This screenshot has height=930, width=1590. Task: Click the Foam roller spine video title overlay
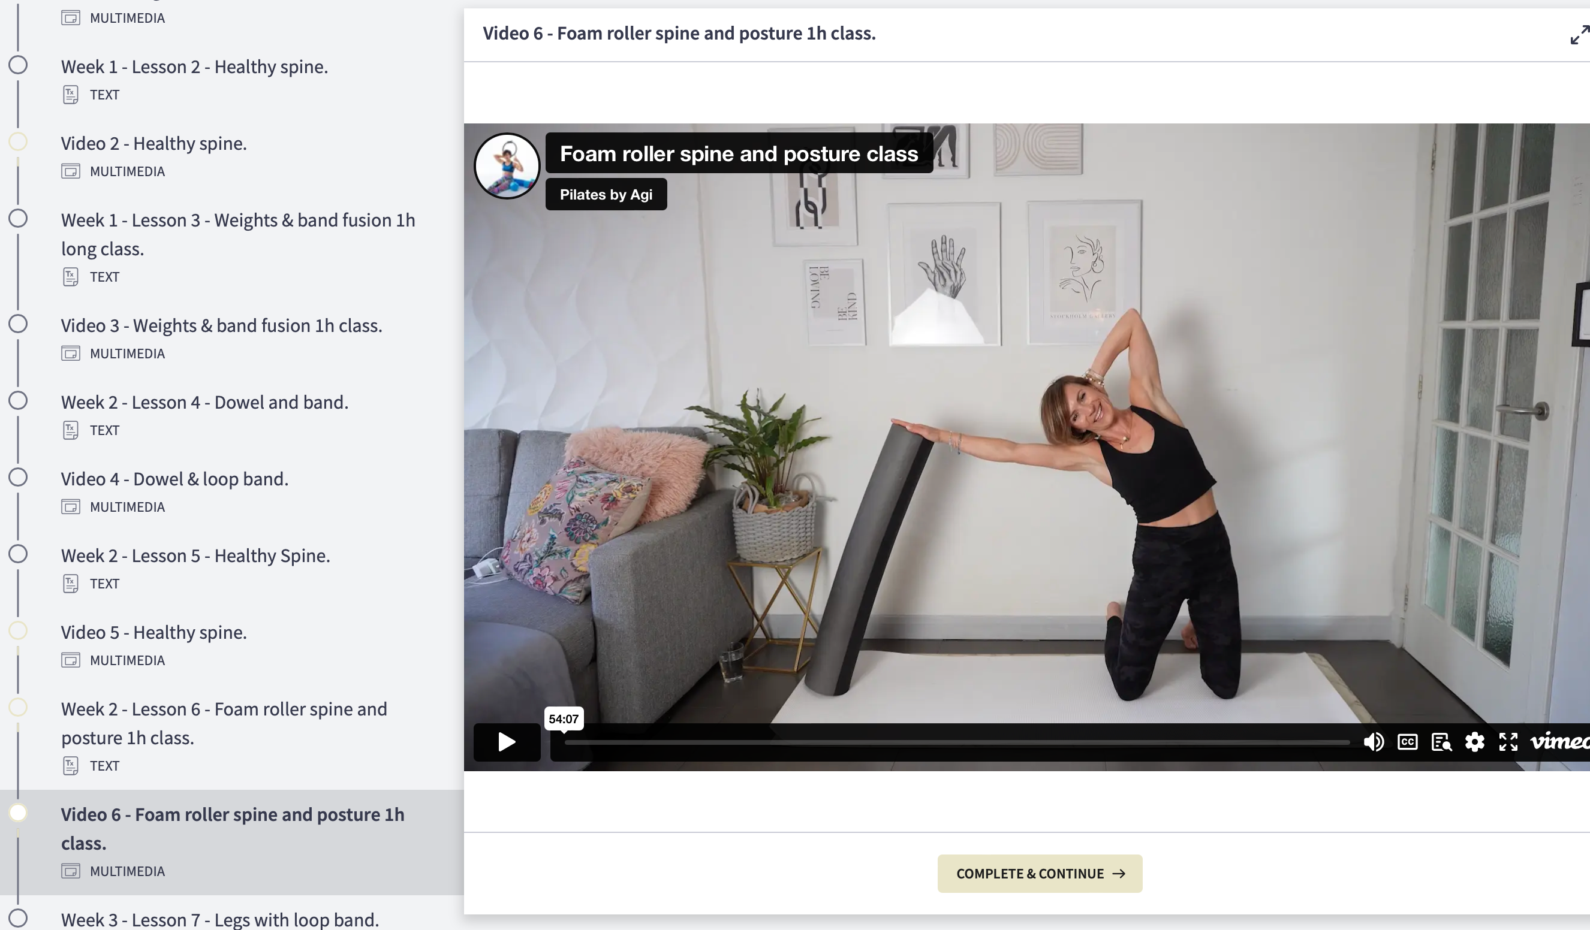point(738,153)
